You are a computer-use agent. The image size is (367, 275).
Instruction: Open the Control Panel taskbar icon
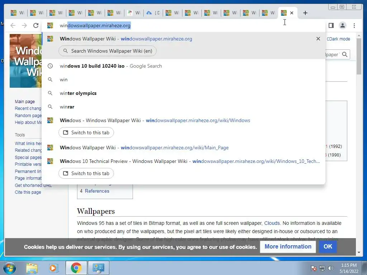click(98, 268)
